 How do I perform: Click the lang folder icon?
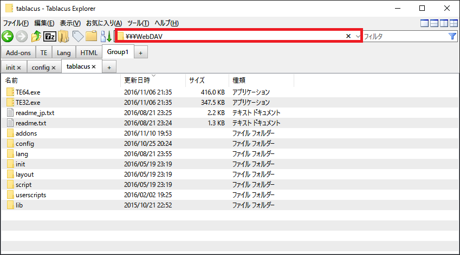click(10, 153)
